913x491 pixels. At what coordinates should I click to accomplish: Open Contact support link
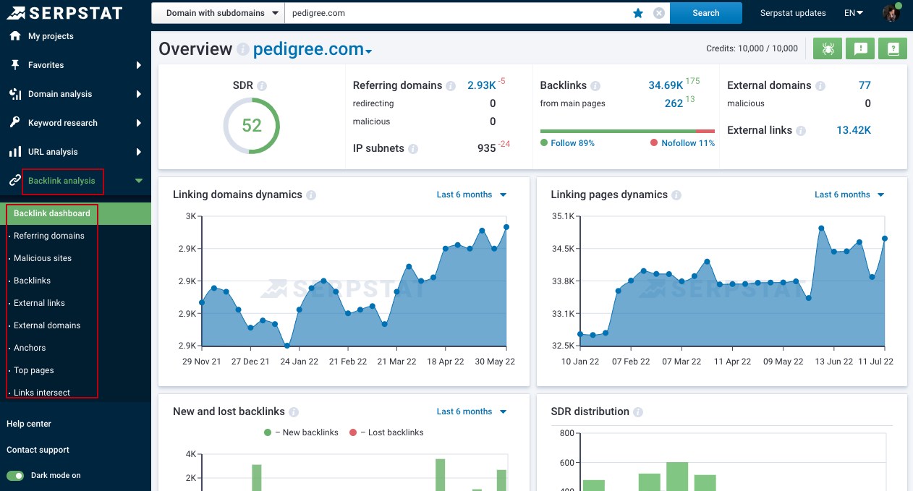(38, 450)
